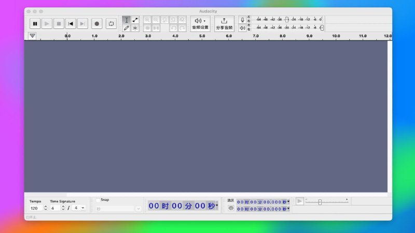Click the Pause button
The height and width of the screenshot is (233, 415).
point(35,23)
